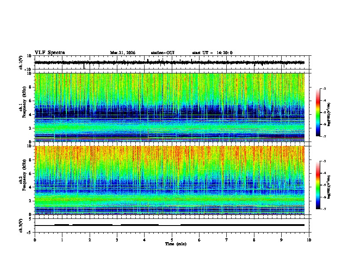Click the ch.3 voltage trace panel

point(173,225)
